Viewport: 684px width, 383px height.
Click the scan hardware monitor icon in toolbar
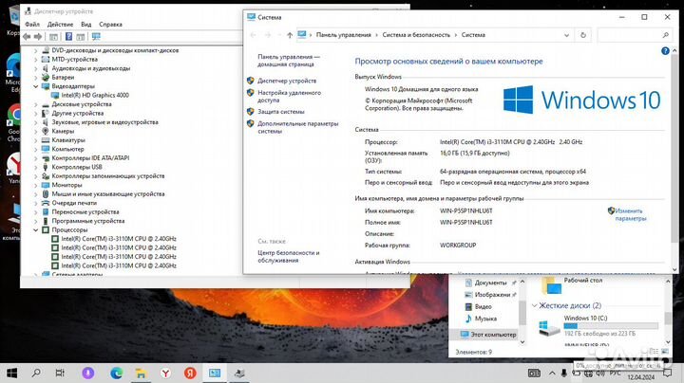(96, 37)
